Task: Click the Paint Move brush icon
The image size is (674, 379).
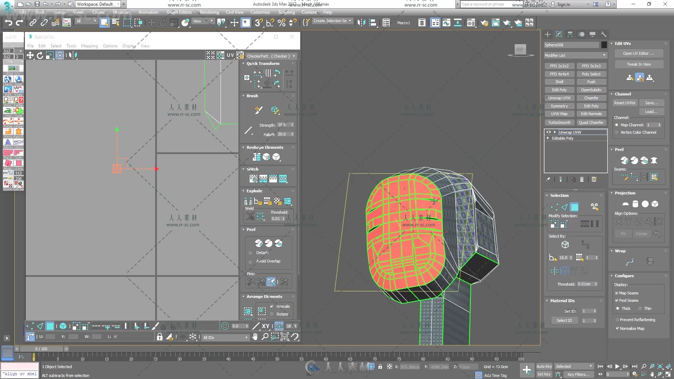Action: [258, 110]
